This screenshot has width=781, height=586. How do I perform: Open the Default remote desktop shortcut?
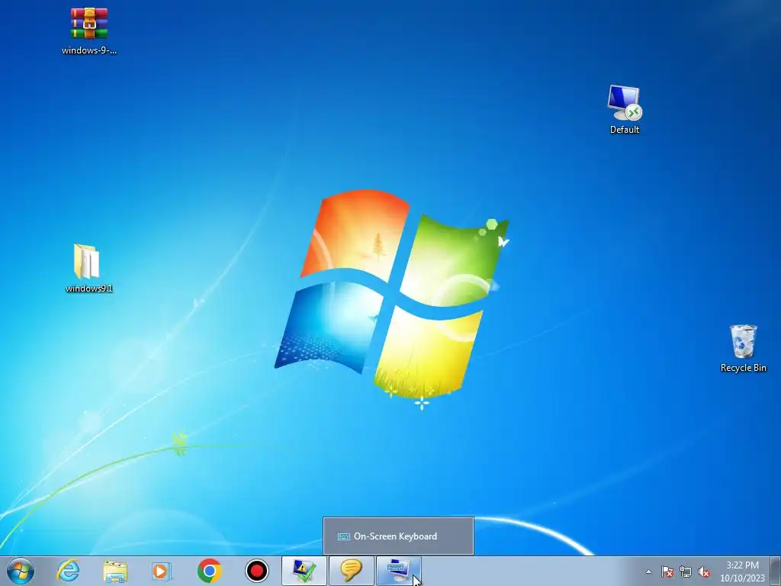[624, 103]
